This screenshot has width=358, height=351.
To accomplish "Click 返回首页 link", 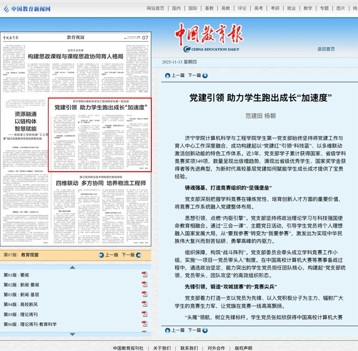I will tap(326, 49).
